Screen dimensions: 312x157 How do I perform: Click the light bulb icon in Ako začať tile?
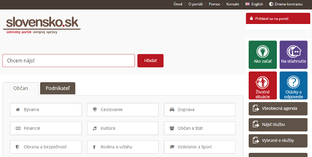pos(263,51)
